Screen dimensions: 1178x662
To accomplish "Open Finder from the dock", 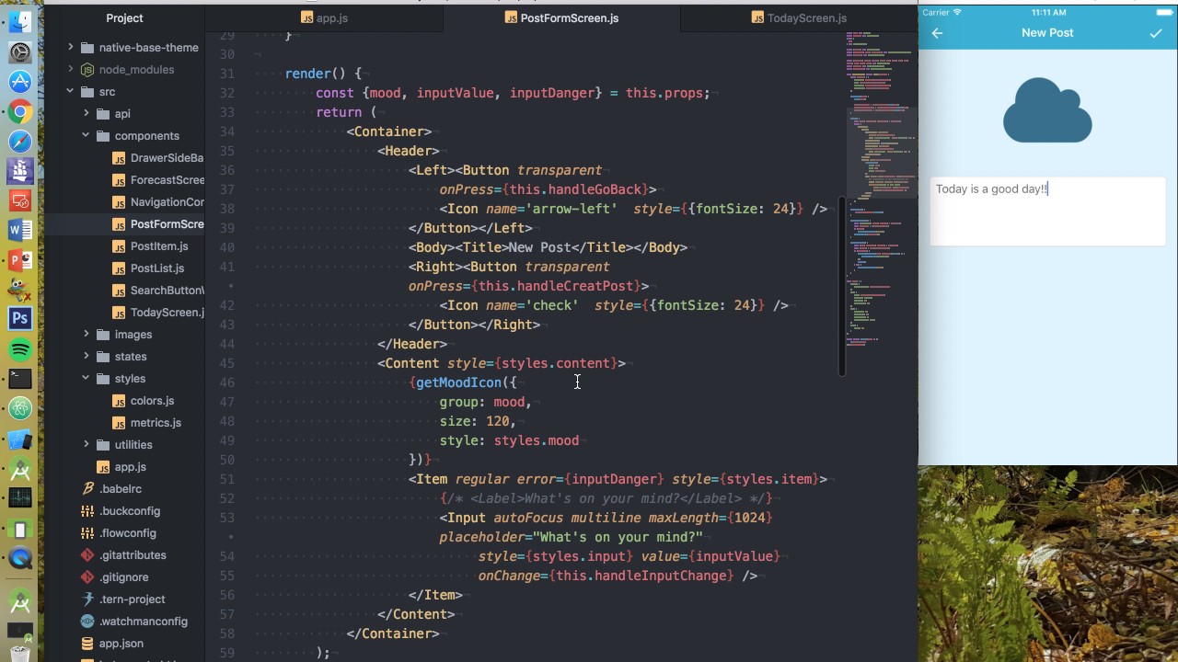I will [x=19, y=22].
